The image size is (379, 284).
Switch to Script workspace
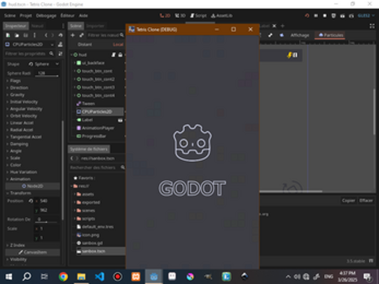(199, 16)
